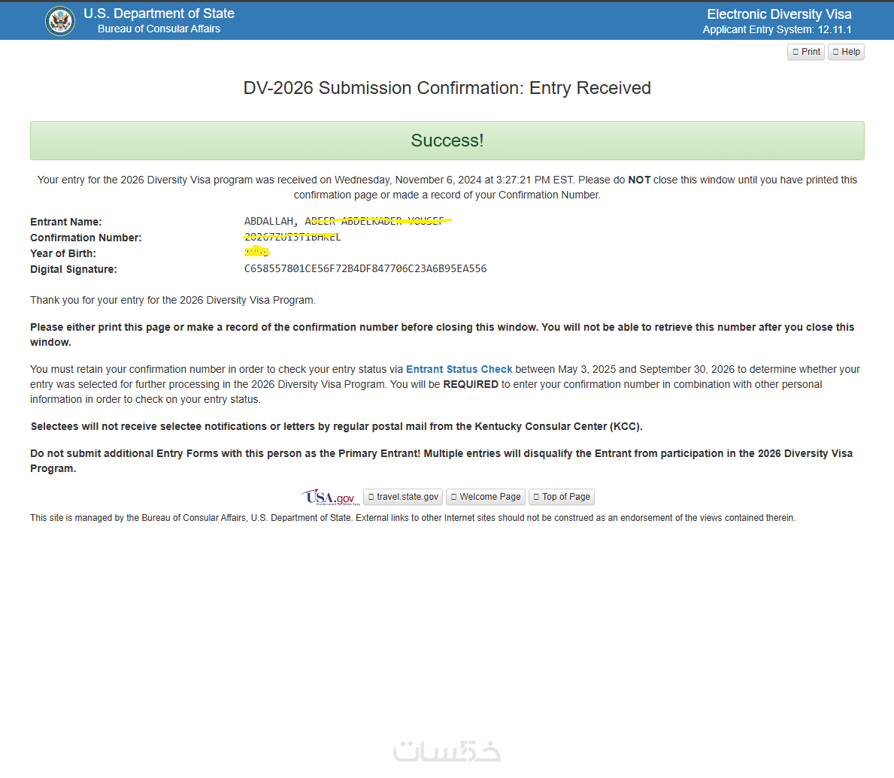Click the green Success! banner
This screenshot has width=894, height=778.
(x=447, y=141)
